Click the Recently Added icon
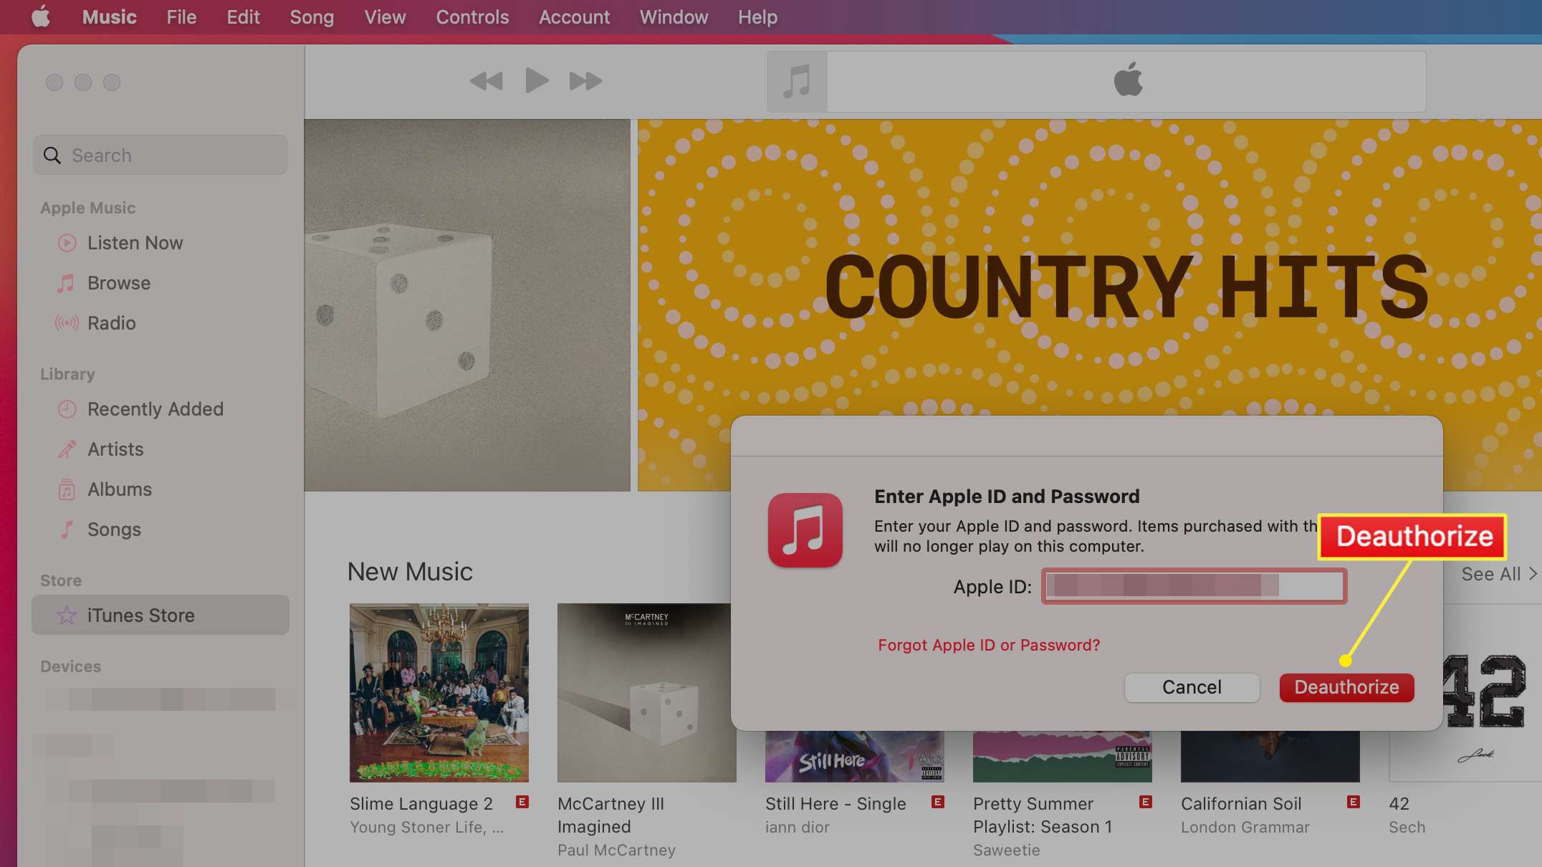 pyautogui.click(x=66, y=408)
